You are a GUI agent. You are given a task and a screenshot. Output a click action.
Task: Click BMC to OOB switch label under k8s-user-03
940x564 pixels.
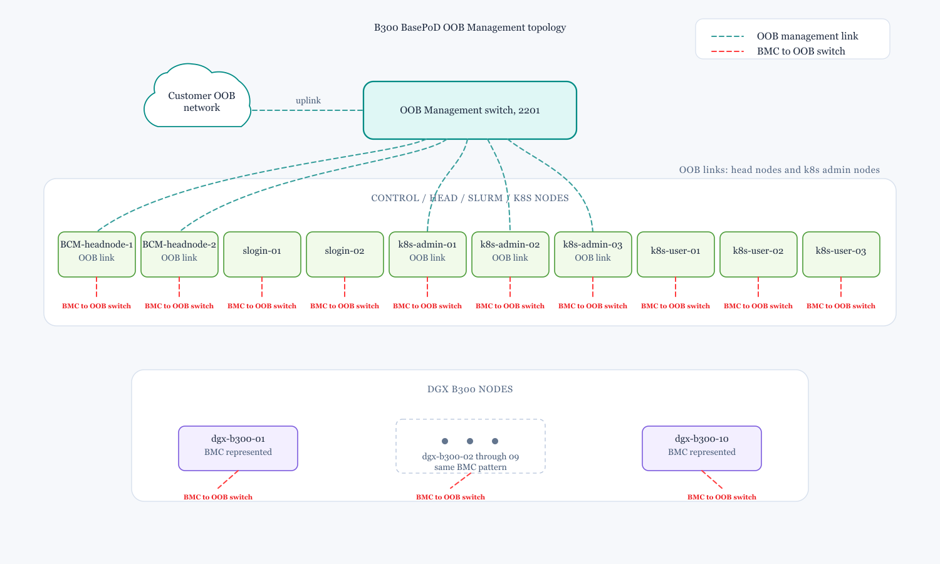click(x=841, y=306)
